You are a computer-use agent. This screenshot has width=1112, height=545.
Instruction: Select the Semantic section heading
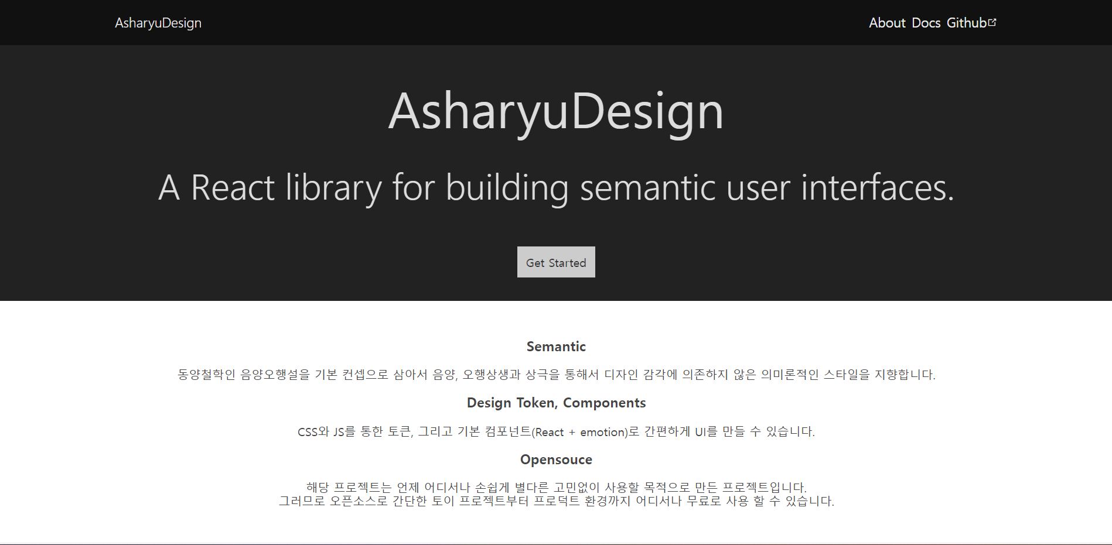tap(556, 347)
